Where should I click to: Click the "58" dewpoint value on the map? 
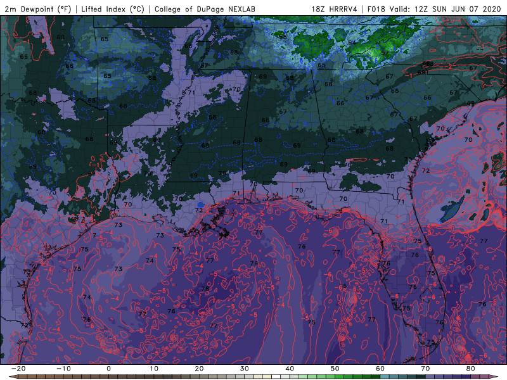point(283,37)
